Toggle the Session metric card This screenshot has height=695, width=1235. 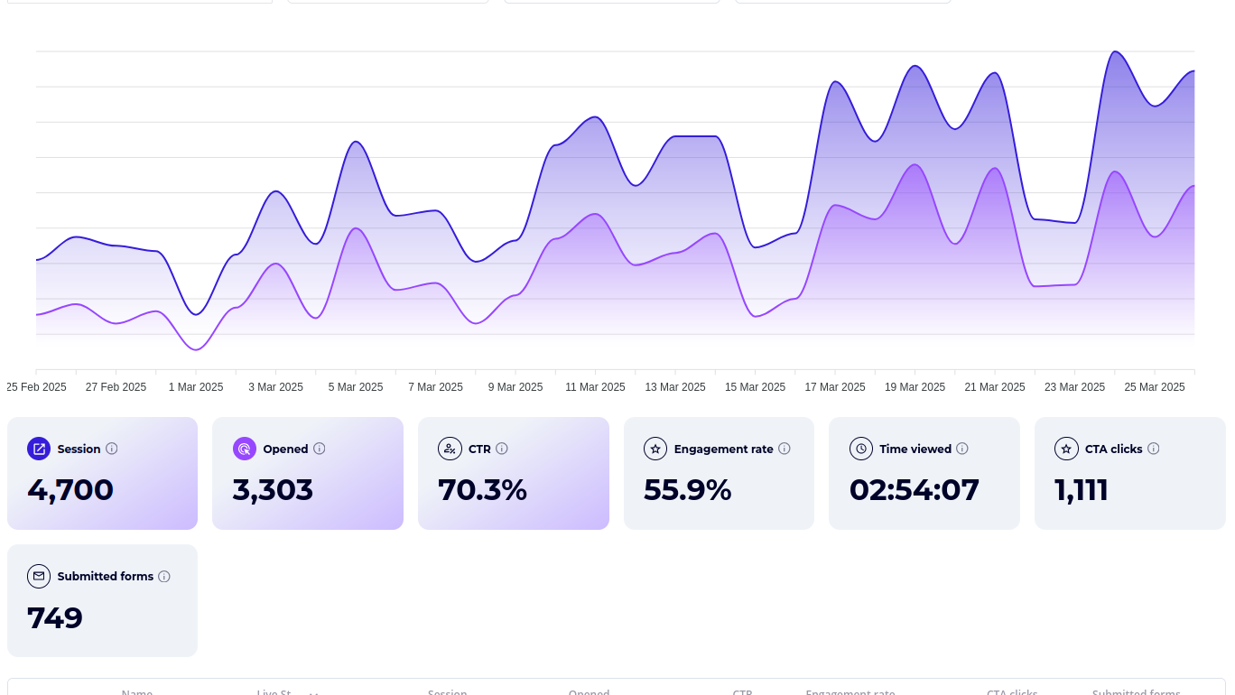(102, 473)
